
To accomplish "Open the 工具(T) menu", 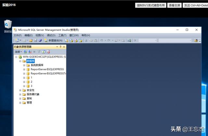I will tap(62, 35).
